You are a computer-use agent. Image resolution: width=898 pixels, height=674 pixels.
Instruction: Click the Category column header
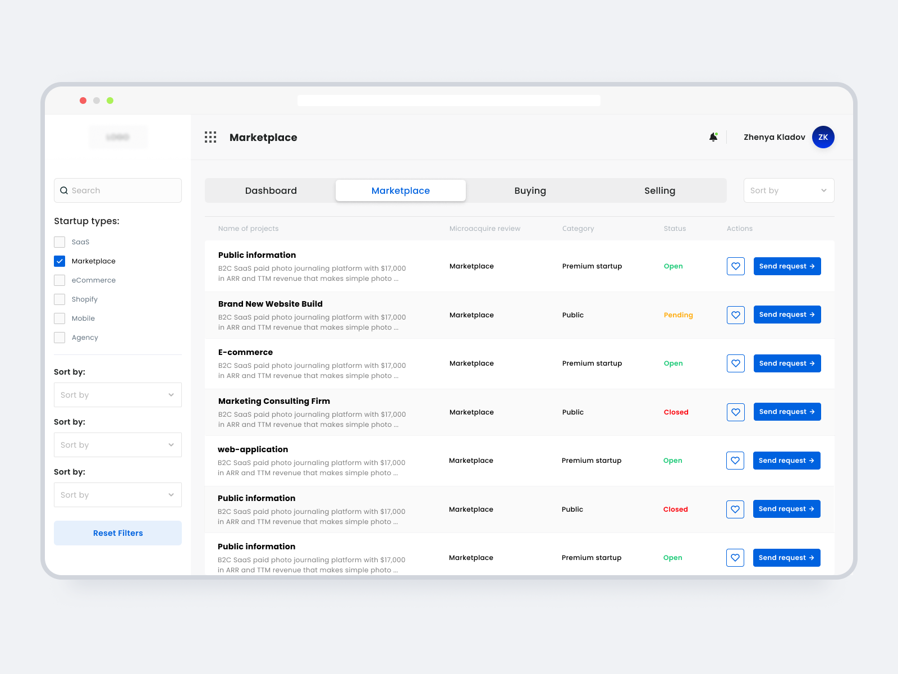click(x=578, y=229)
